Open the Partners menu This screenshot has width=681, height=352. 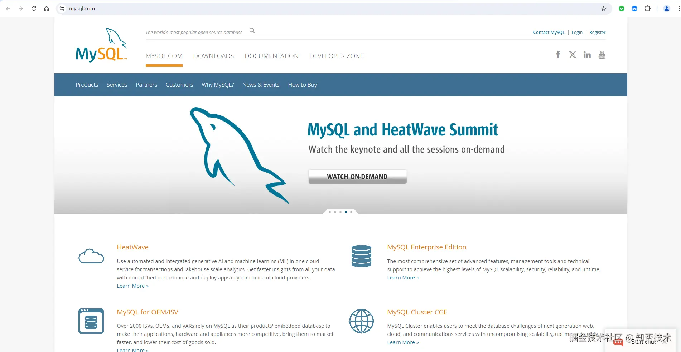click(146, 85)
